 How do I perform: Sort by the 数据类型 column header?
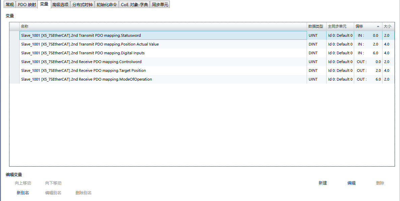click(316, 26)
